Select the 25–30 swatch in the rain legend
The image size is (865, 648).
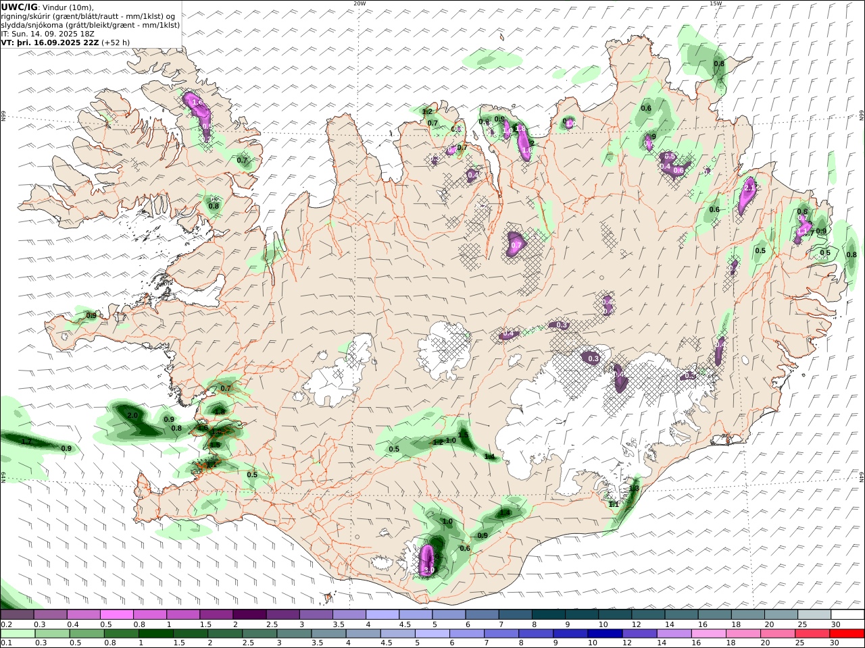(x=812, y=634)
